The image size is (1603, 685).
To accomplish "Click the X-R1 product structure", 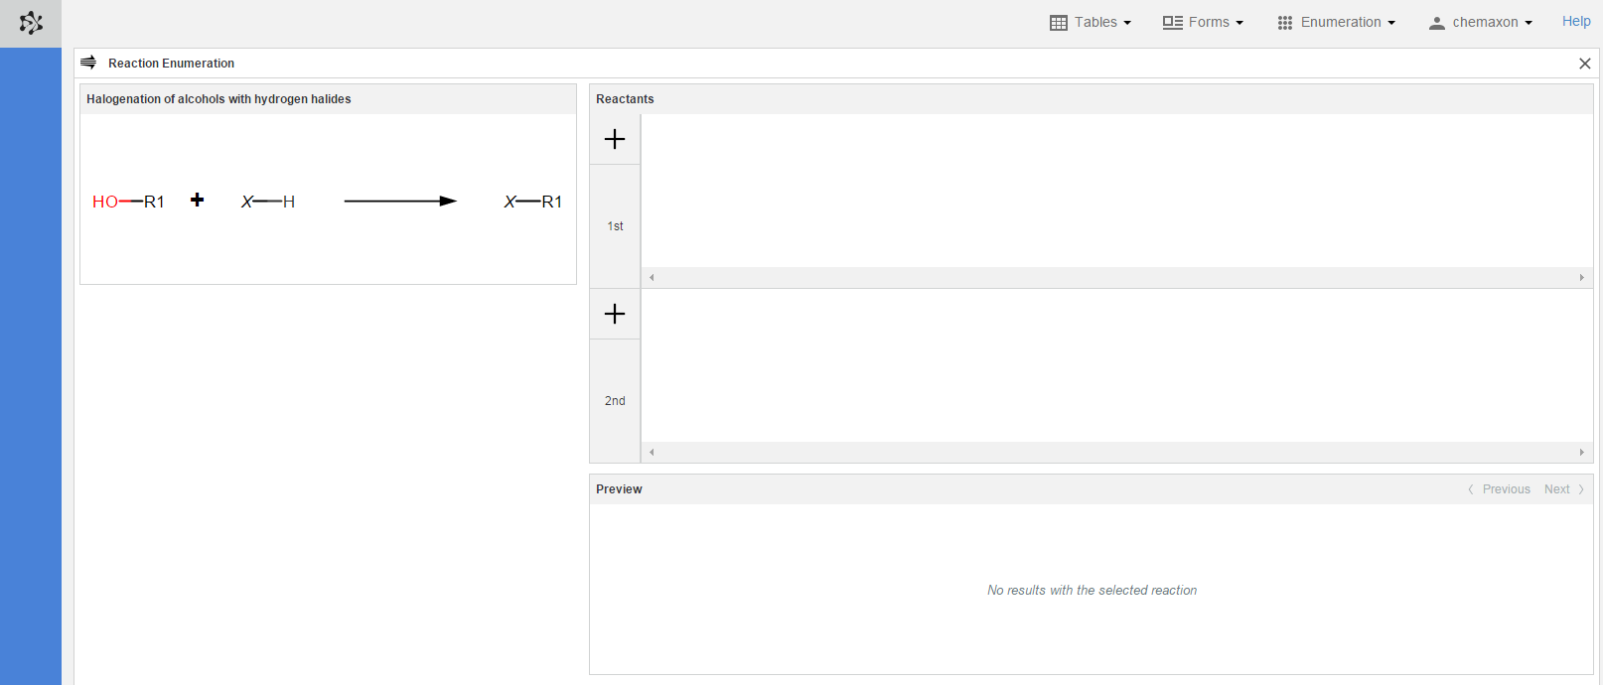I will pos(533,202).
